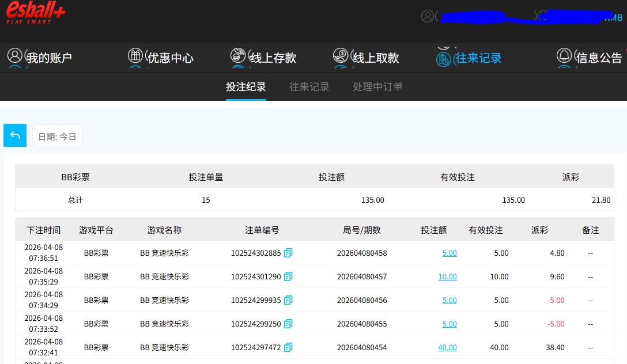627x364 pixels.
Task: Go to 线上取款 page
Action: (367, 58)
